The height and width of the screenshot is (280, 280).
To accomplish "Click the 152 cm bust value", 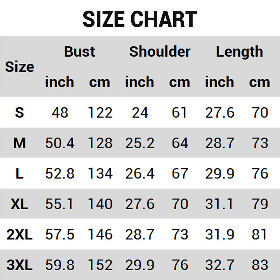I will (100, 265).
